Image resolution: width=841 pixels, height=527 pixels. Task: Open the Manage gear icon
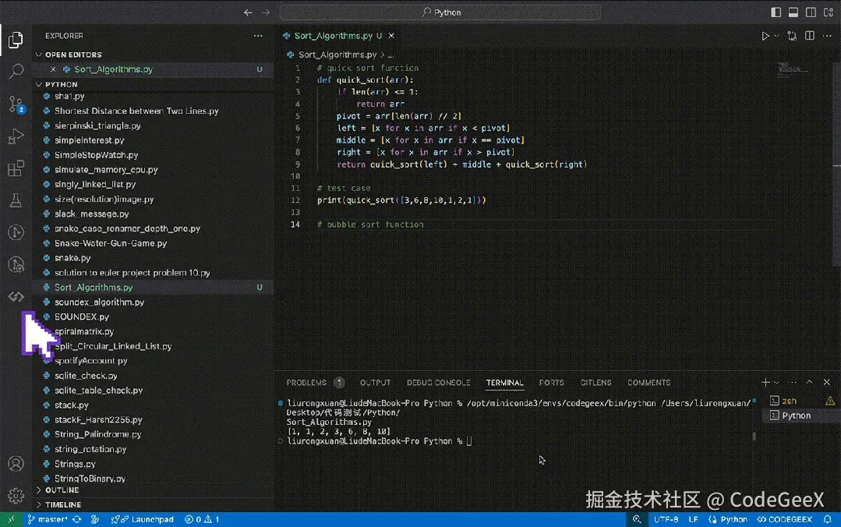pos(16,495)
